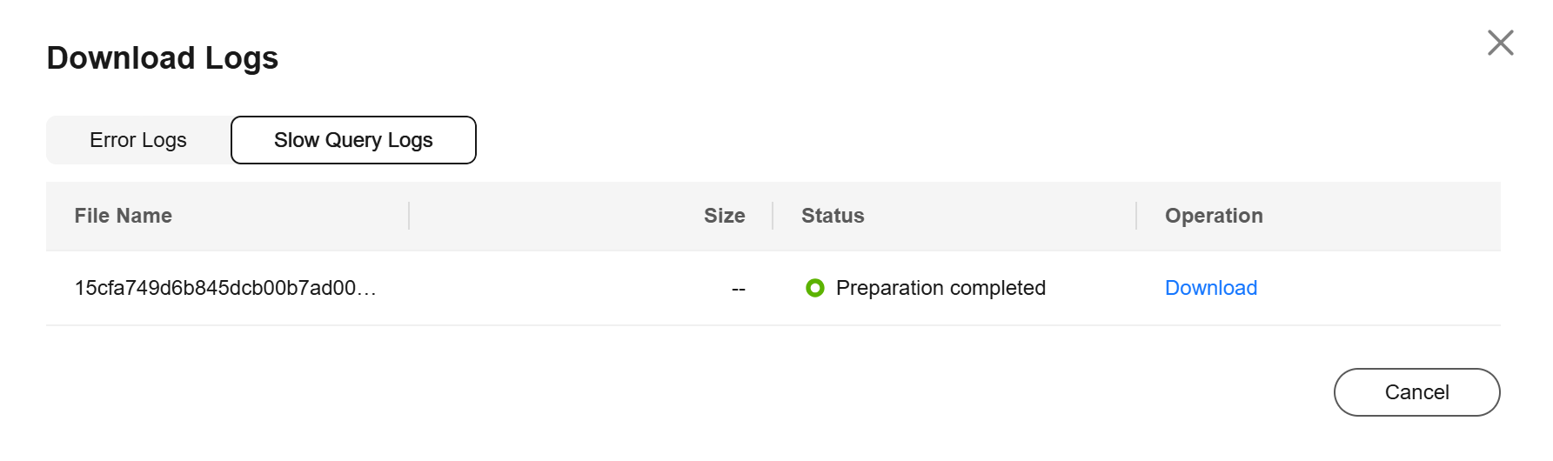Image resolution: width=1553 pixels, height=461 pixels.
Task: Close the Download Logs dialog
Action: [x=1500, y=43]
